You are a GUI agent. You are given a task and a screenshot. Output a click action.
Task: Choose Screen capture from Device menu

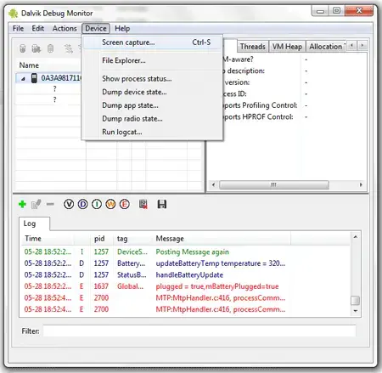pos(152,42)
